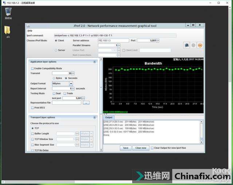Browse for Representative File

[86, 103]
